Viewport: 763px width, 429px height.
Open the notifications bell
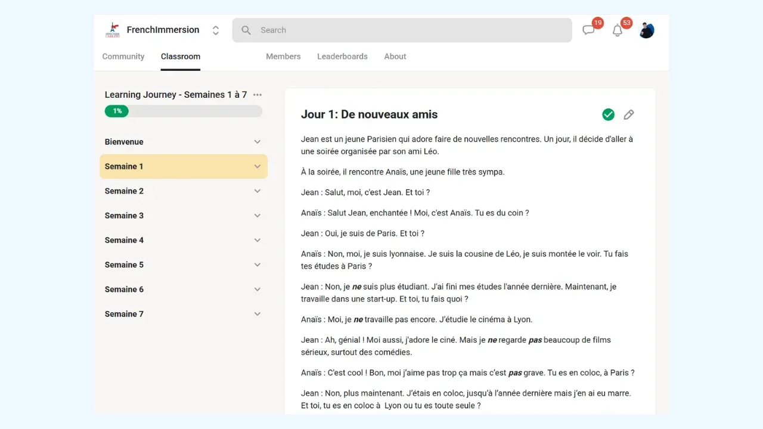(618, 30)
